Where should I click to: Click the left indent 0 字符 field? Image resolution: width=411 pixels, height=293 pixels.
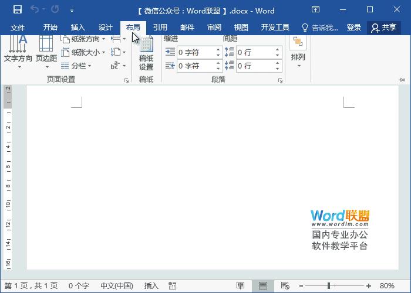[x=196, y=52]
